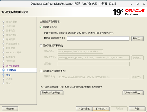Image resolution: width=147 pixels, height=112 pixels.
Task: Click the 取消 cancel button
Action: pyautogui.click(x=137, y=109)
